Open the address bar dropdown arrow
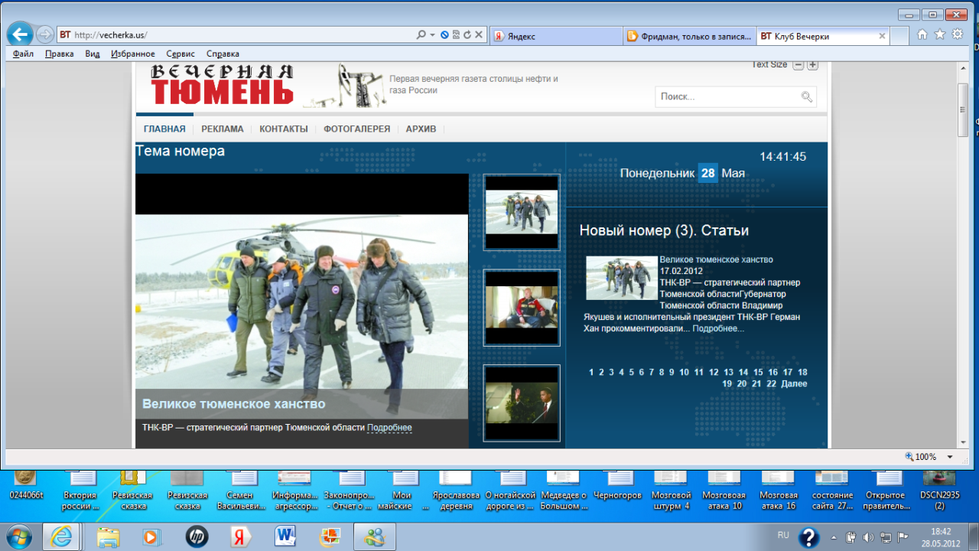 [x=432, y=35]
